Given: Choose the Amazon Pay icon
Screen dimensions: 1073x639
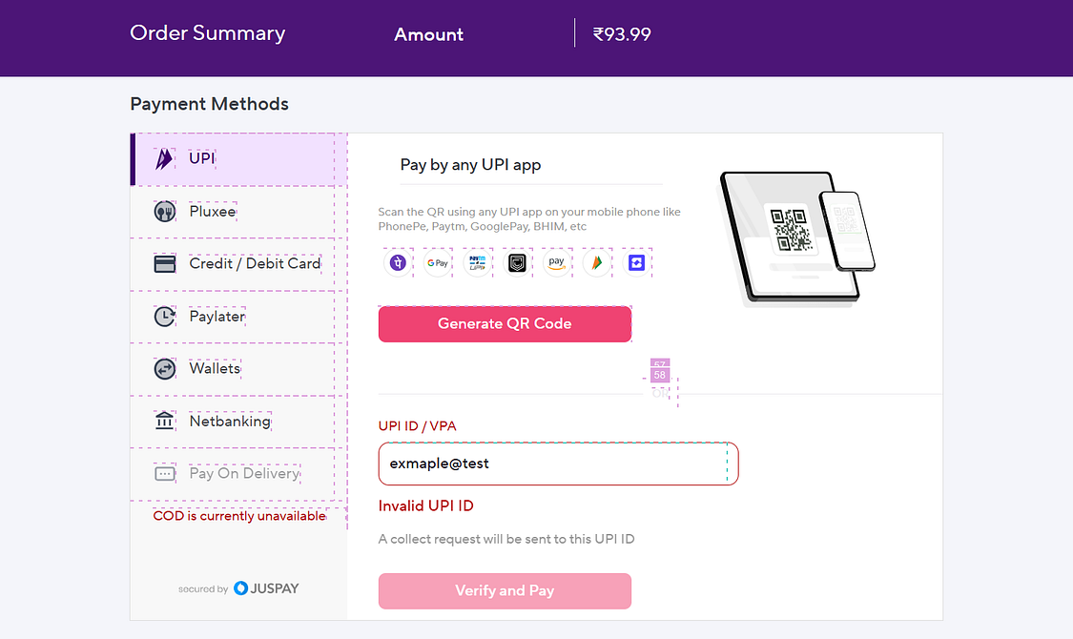Looking at the screenshot, I should tap(556, 262).
